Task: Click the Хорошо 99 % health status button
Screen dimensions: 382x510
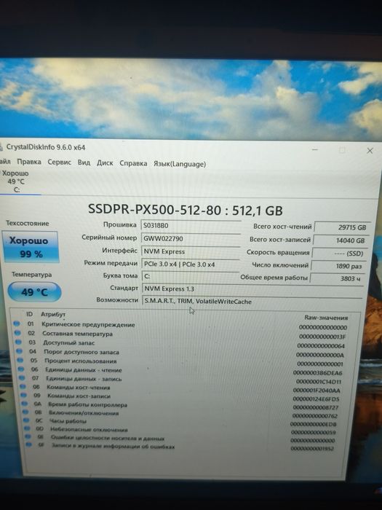Action: pos(31,247)
